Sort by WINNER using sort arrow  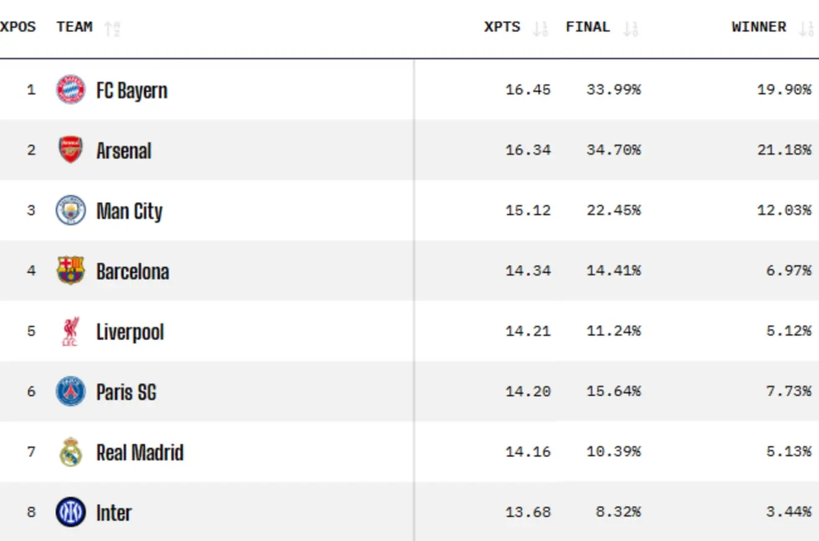pyautogui.click(x=806, y=28)
